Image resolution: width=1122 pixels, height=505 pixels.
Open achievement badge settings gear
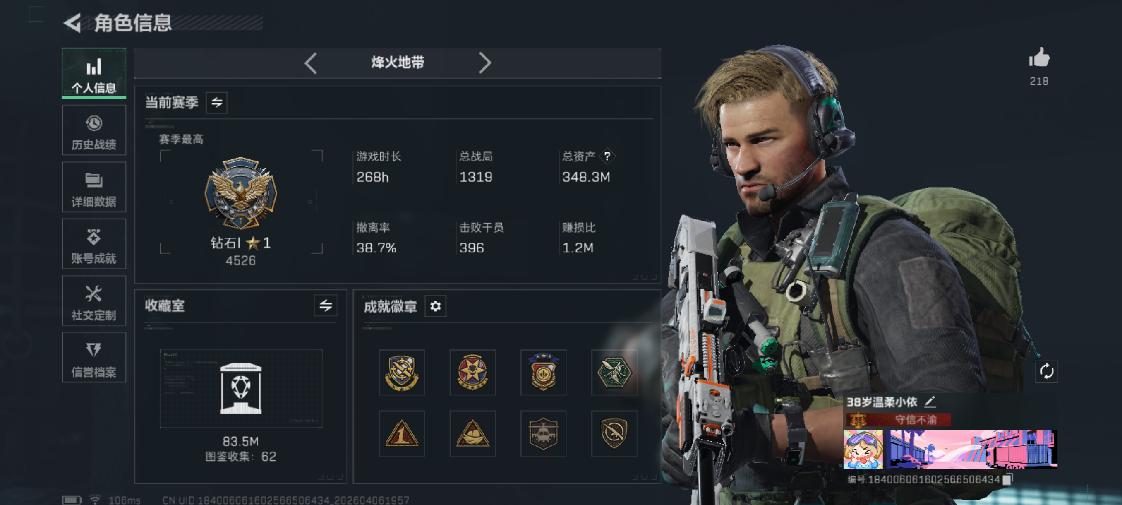pos(435,306)
